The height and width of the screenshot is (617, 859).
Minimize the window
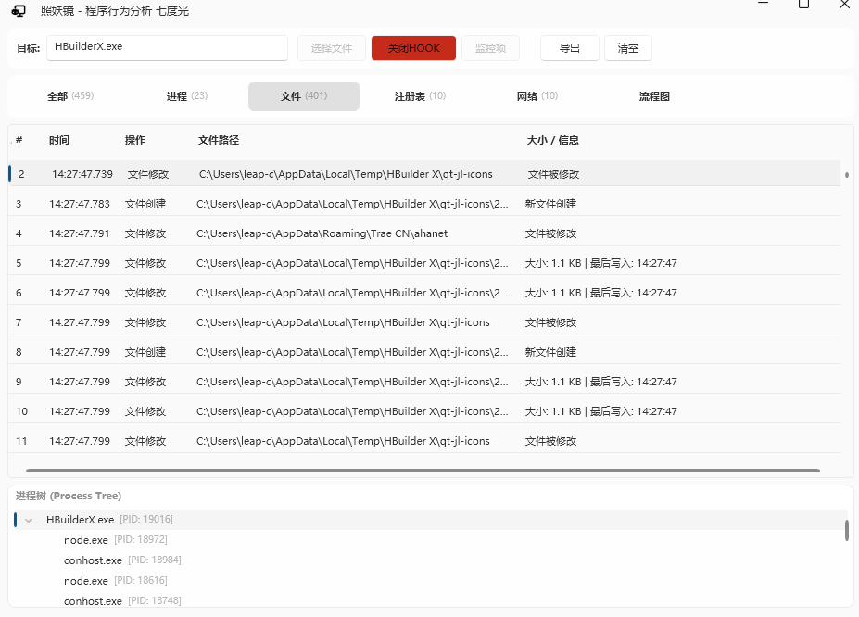(x=763, y=4)
